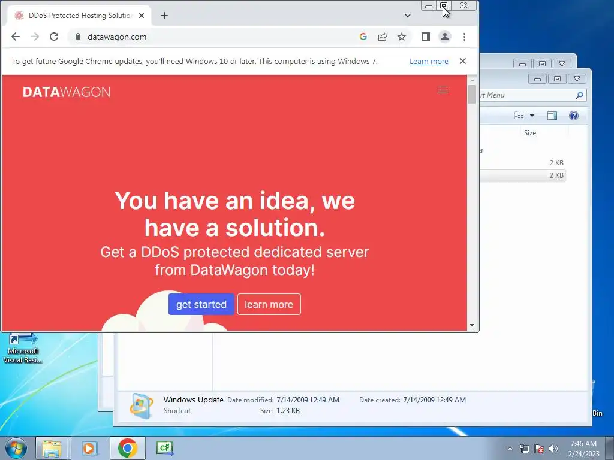614x460 pixels.
Task: Reload the datawagon.com page
Action: [54, 37]
